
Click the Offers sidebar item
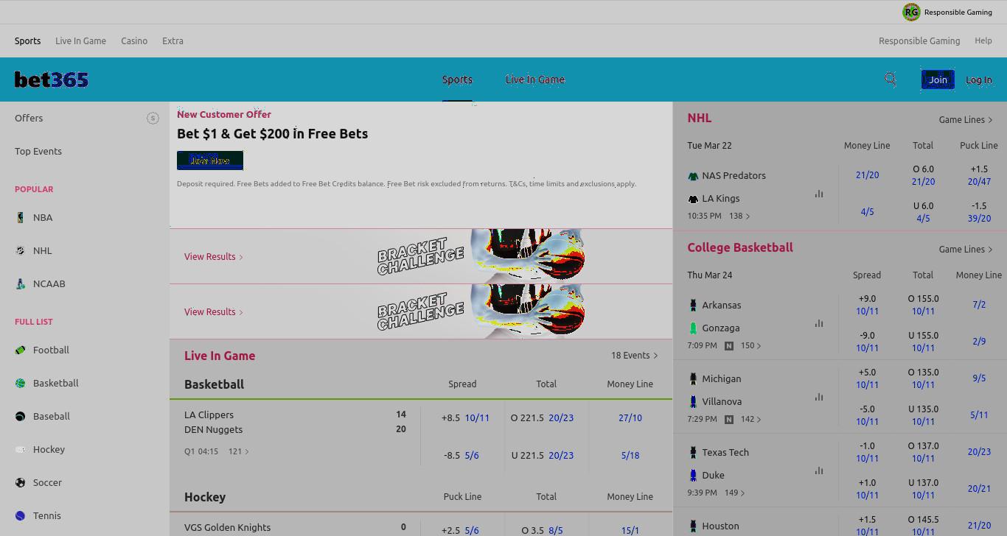(x=29, y=118)
